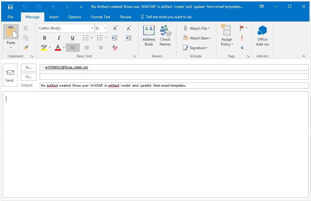Open the Address Book
The image size is (311, 201).
pos(149,36)
